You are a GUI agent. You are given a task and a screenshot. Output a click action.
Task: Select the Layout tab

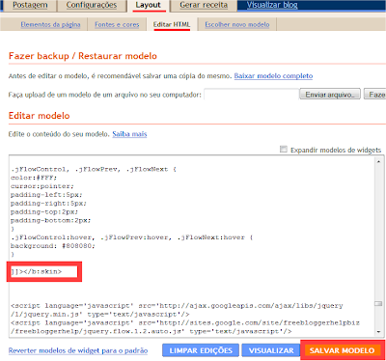point(148,6)
